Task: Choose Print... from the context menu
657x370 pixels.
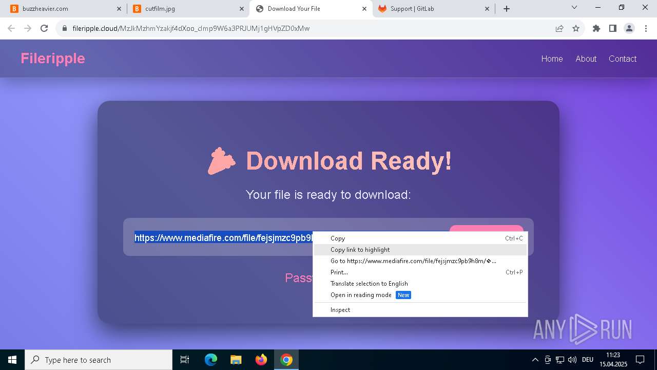Action: [420, 272]
